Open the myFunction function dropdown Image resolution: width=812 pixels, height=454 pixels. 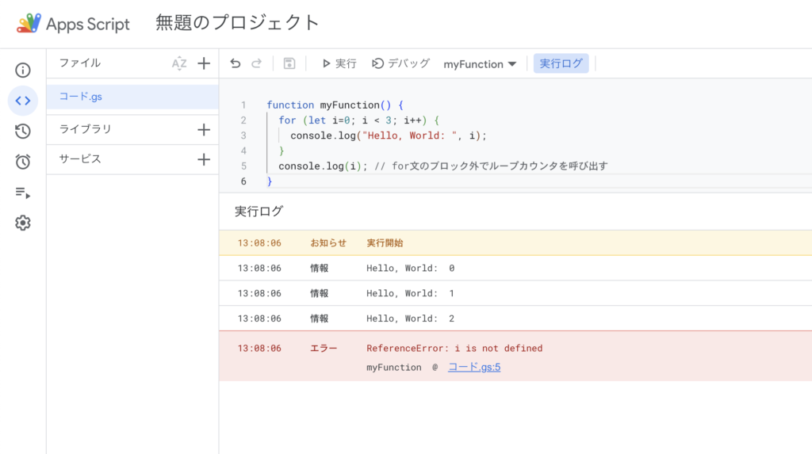coord(480,63)
